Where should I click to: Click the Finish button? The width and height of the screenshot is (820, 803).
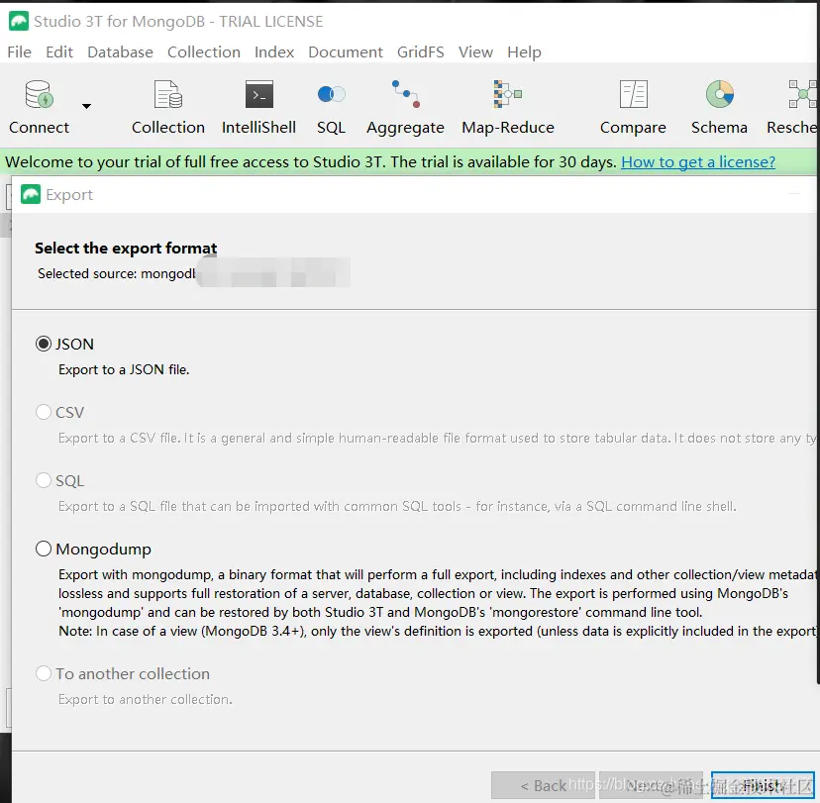(763, 785)
